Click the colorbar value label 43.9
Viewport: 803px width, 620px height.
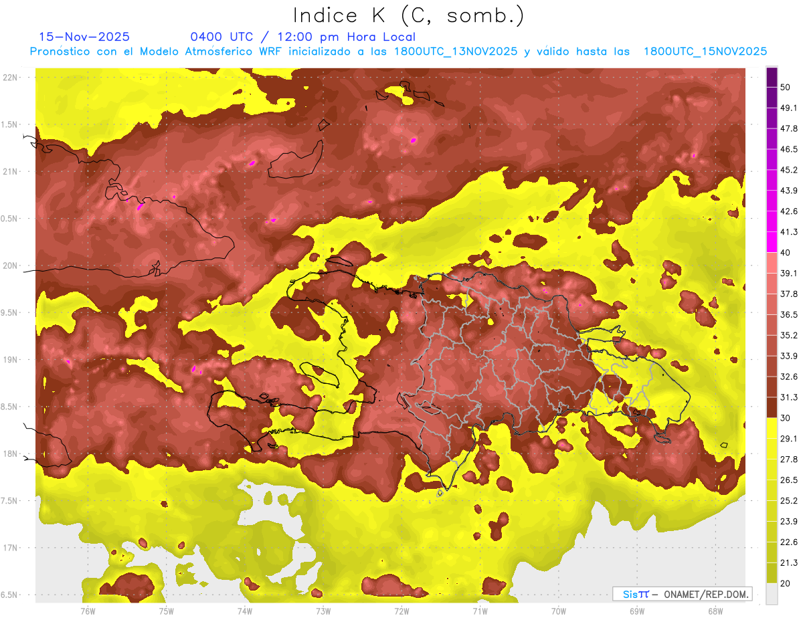788,191
